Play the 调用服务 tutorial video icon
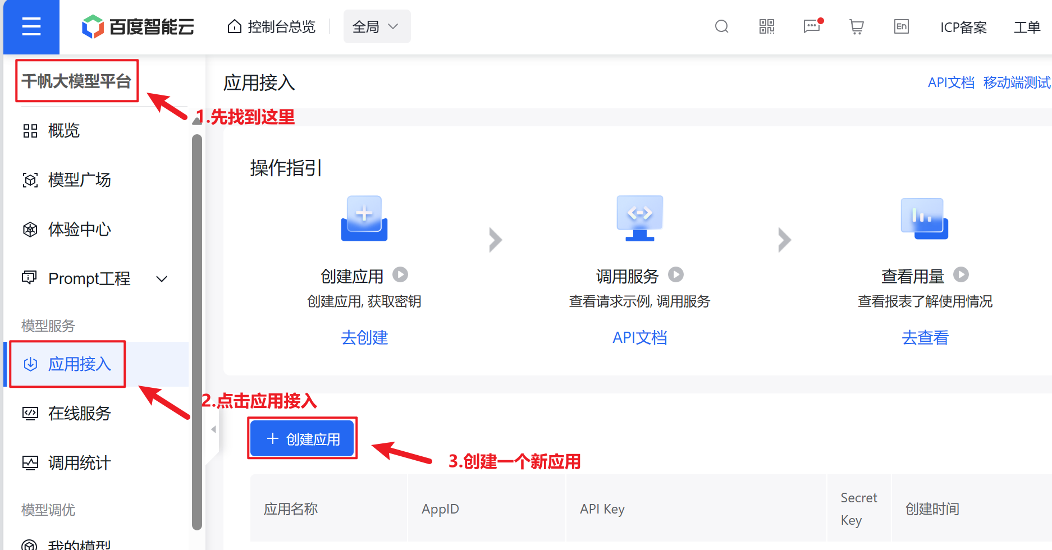1052x550 pixels. pos(676,275)
